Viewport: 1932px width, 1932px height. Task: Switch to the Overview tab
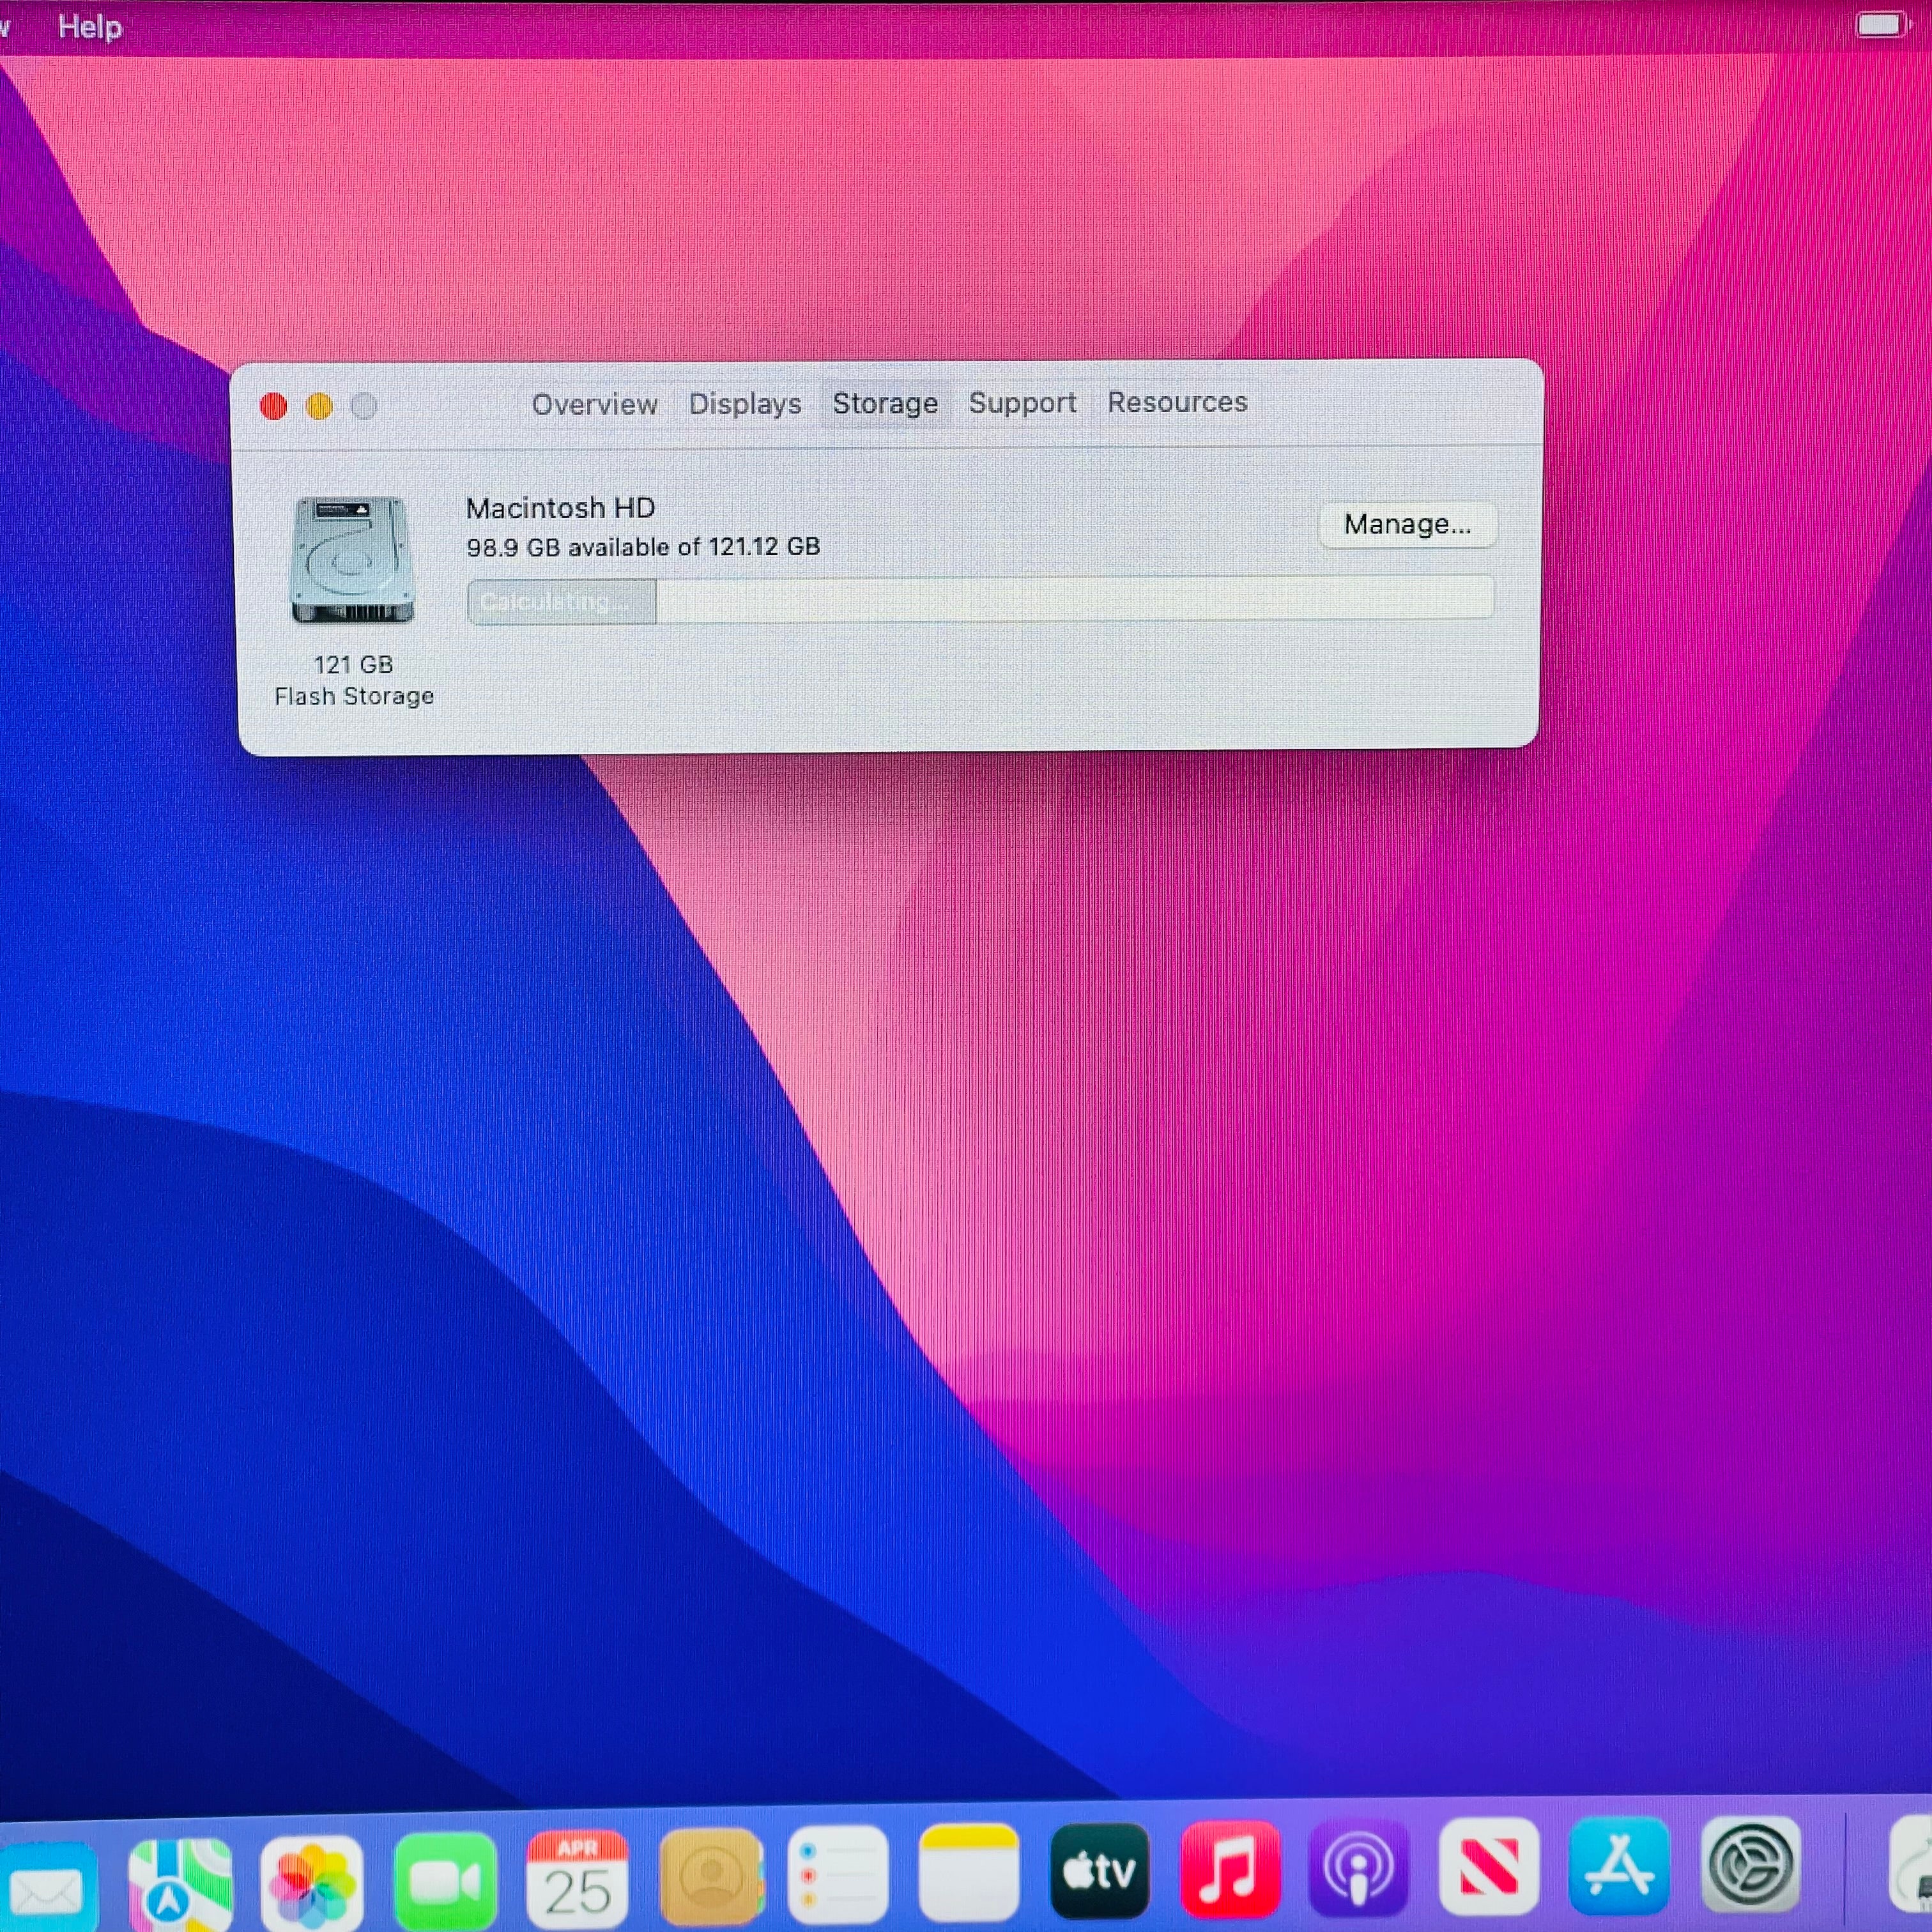(594, 404)
